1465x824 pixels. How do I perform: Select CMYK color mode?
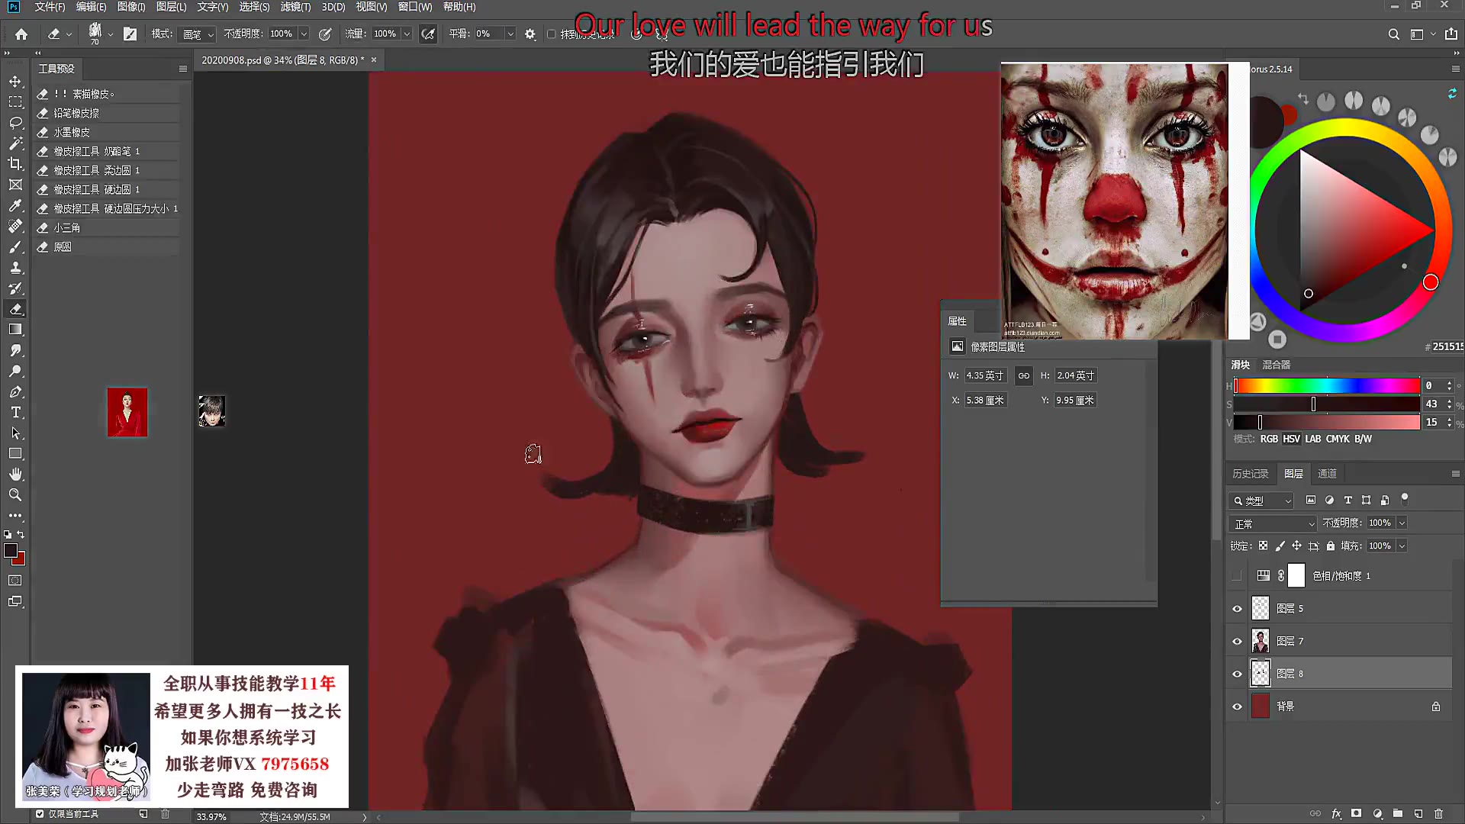(1338, 439)
